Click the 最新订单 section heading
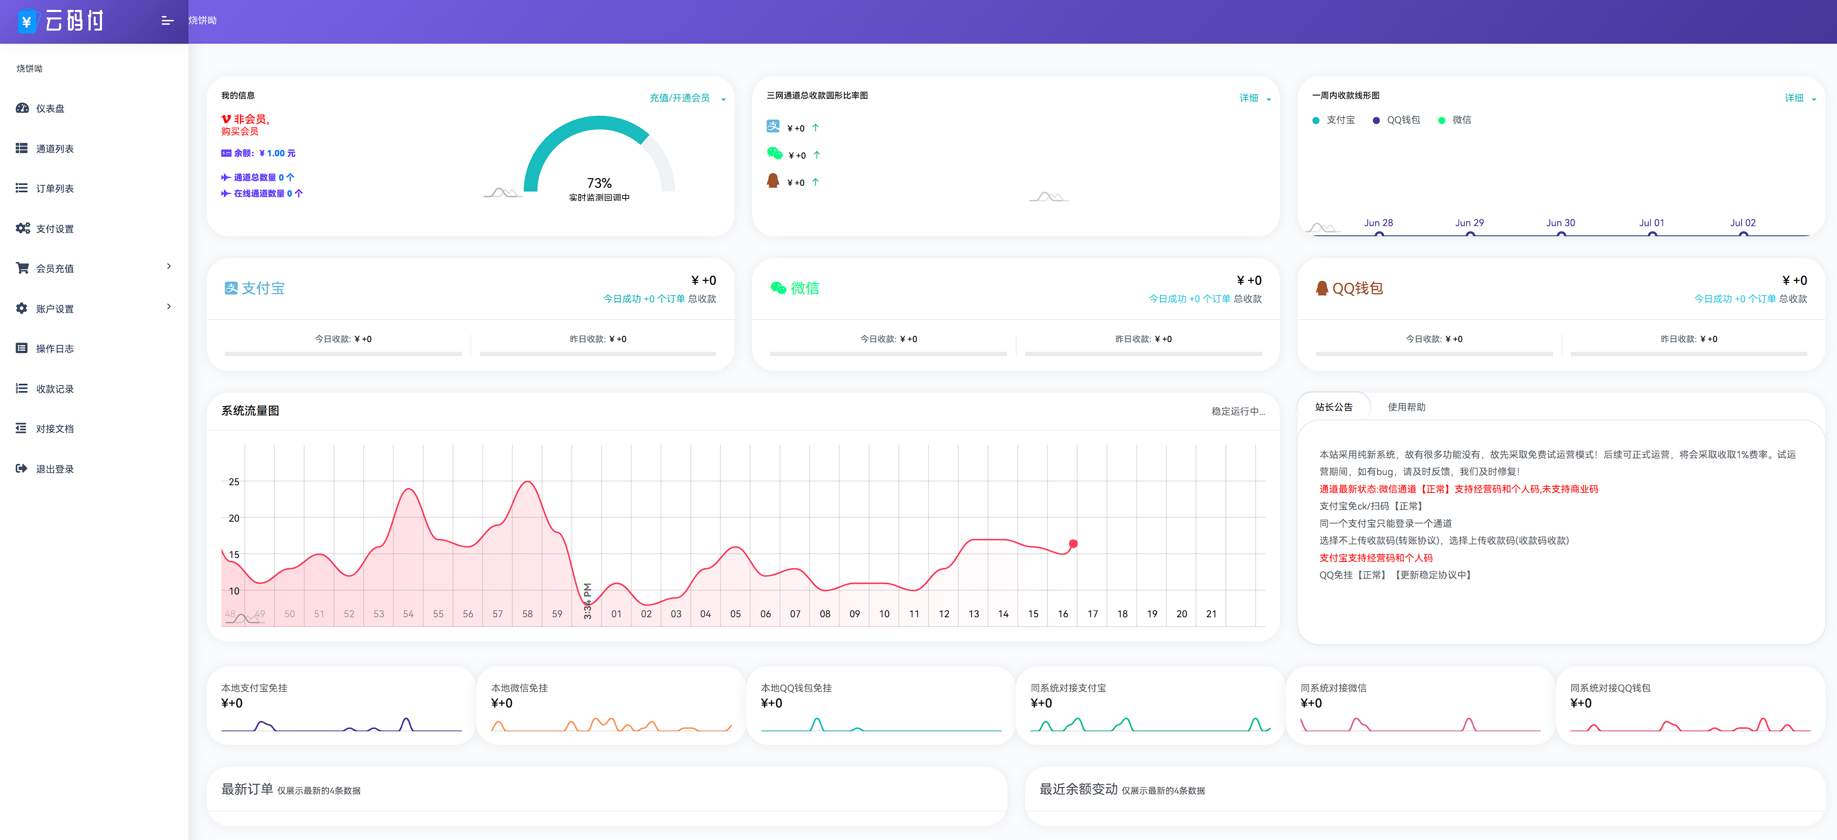This screenshot has height=840, width=1837. pos(247,789)
